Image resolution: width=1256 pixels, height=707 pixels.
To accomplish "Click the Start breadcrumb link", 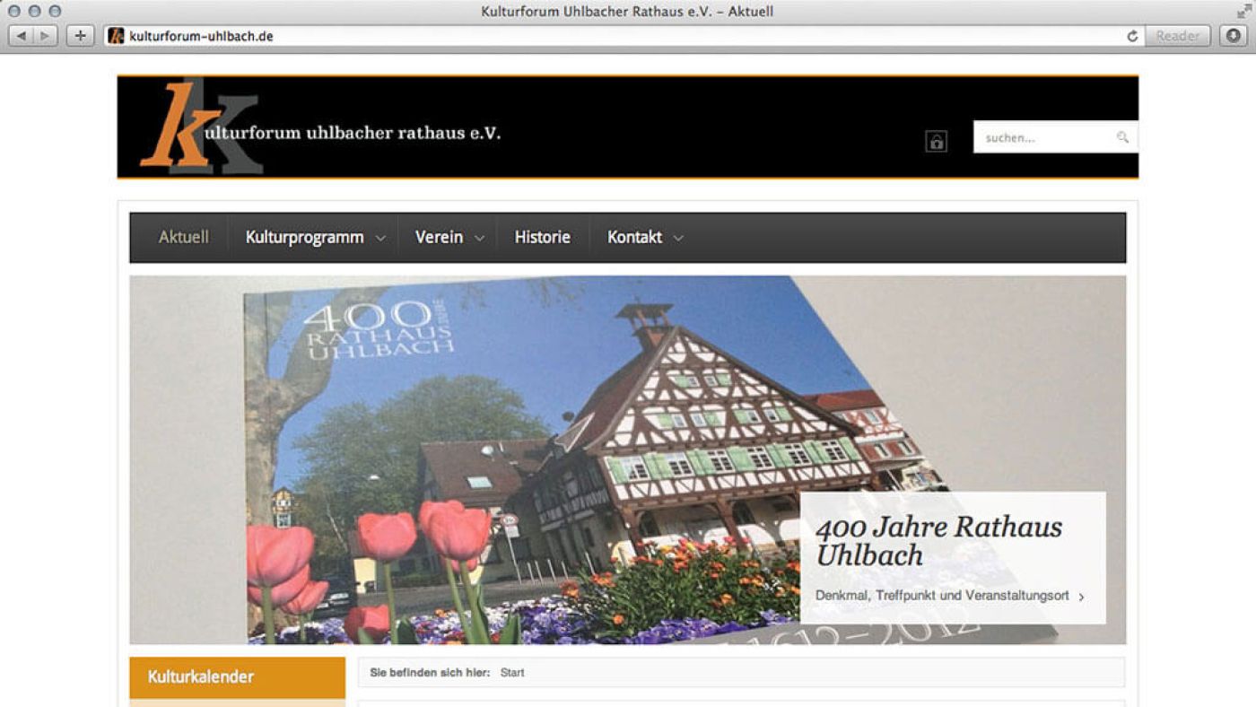I will [512, 673].
